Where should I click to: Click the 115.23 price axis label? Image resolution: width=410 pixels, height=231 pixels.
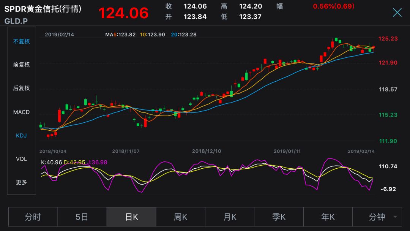click(388, 115)
